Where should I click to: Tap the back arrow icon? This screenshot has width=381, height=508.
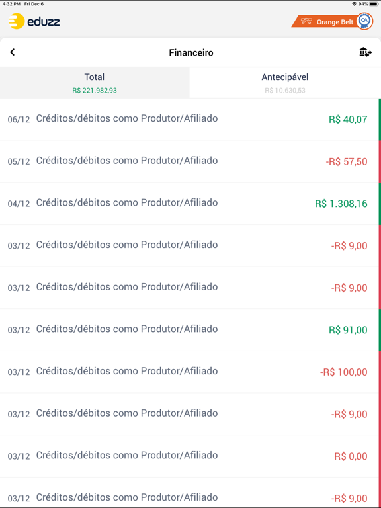pyautogui.click(x=13, y=52)
